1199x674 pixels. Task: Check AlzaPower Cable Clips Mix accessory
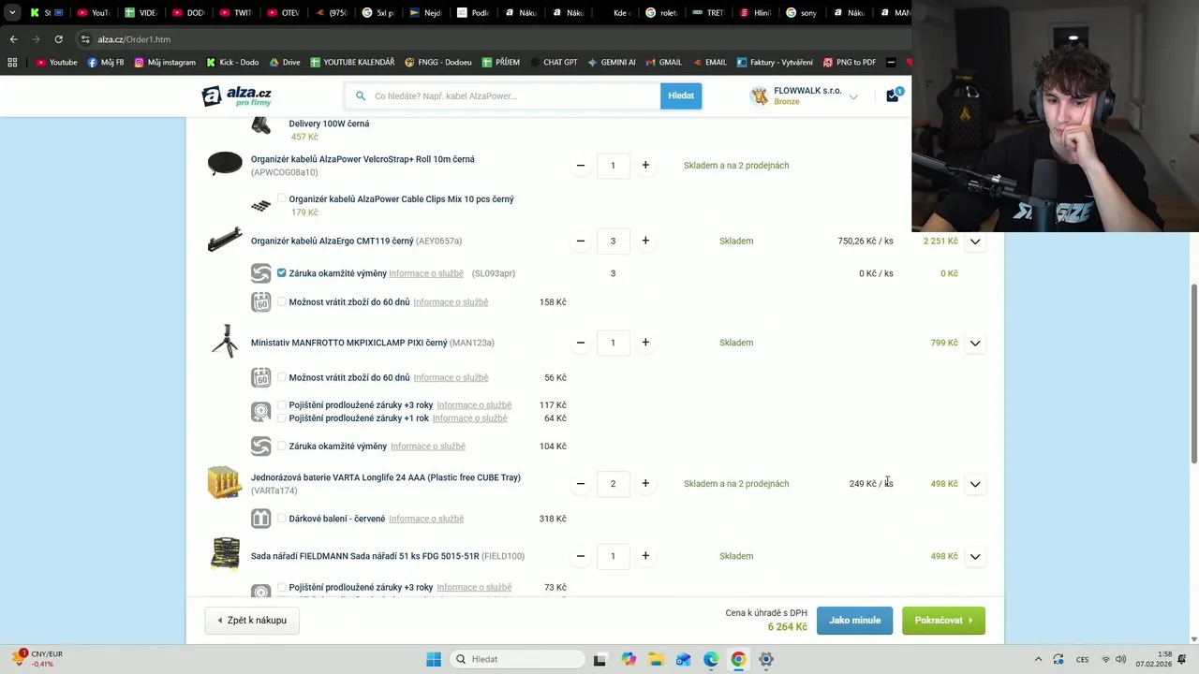(x=281, y=198)
